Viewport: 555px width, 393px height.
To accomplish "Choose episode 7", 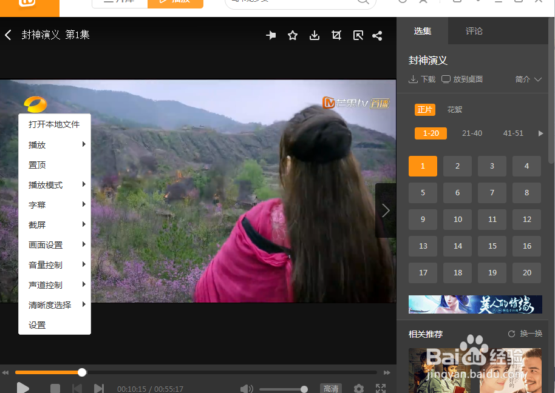I will tap(492, 193).
